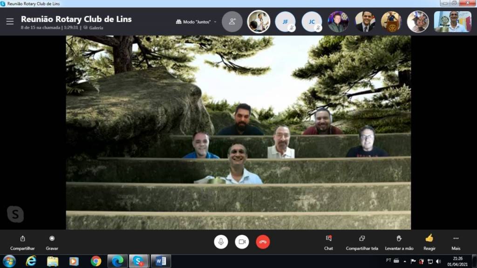Click Compartilhar tela to share screen
This screenshot has width=477, height=268.
(362, 242)
